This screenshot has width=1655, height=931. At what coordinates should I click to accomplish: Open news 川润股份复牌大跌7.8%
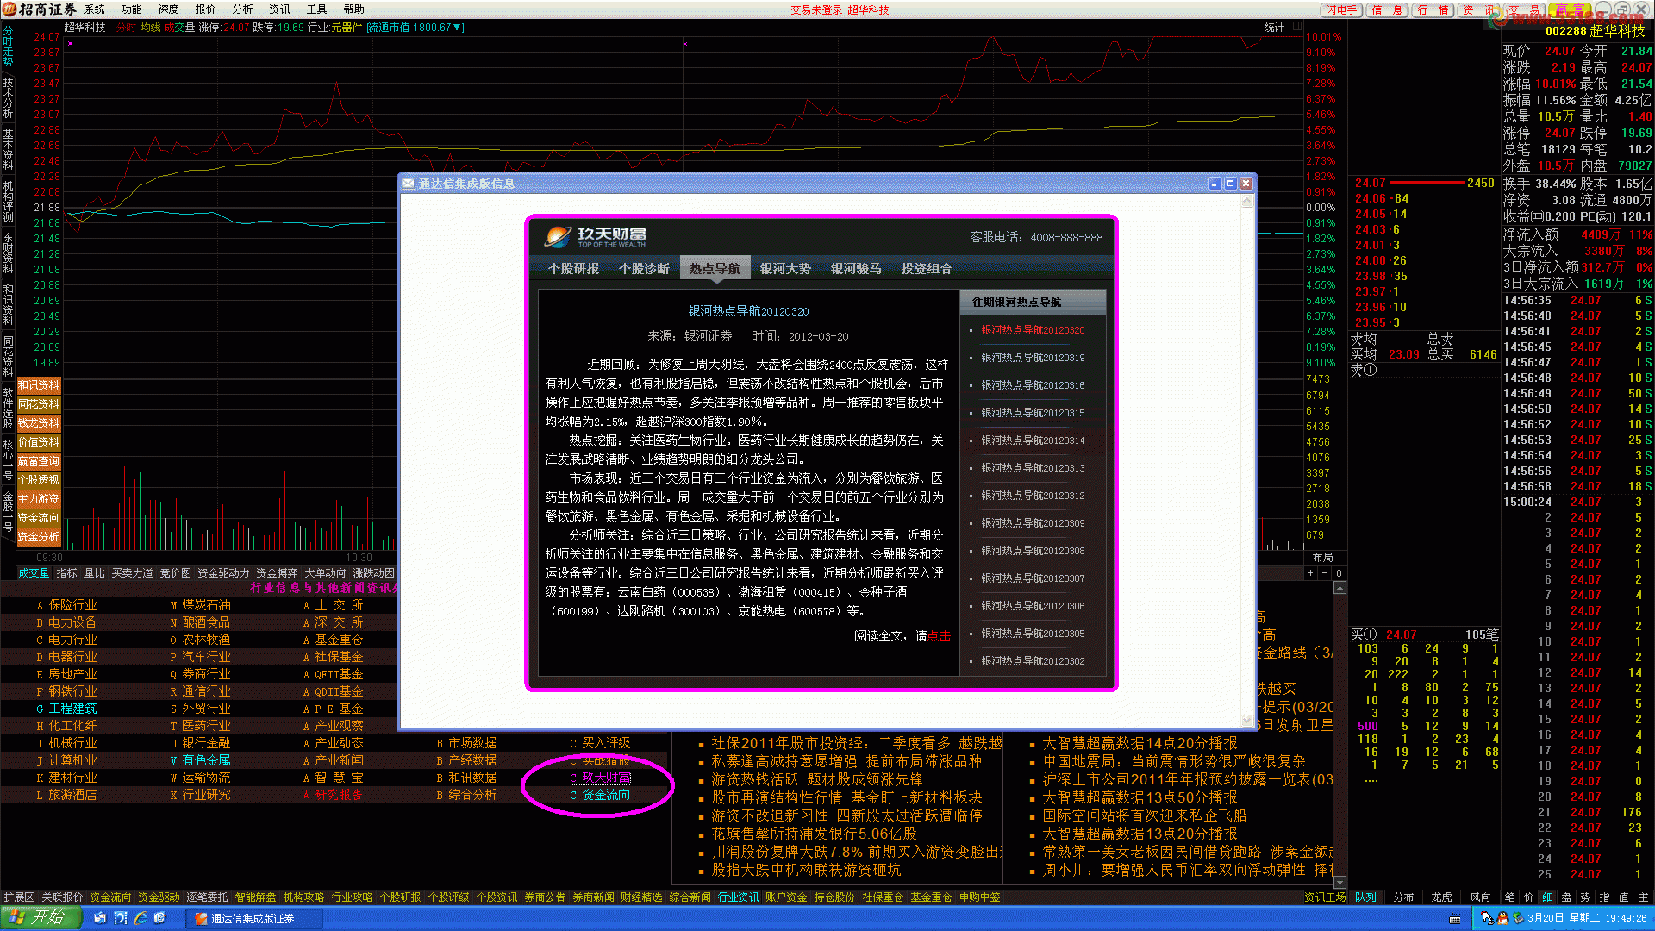pos(857,852)
